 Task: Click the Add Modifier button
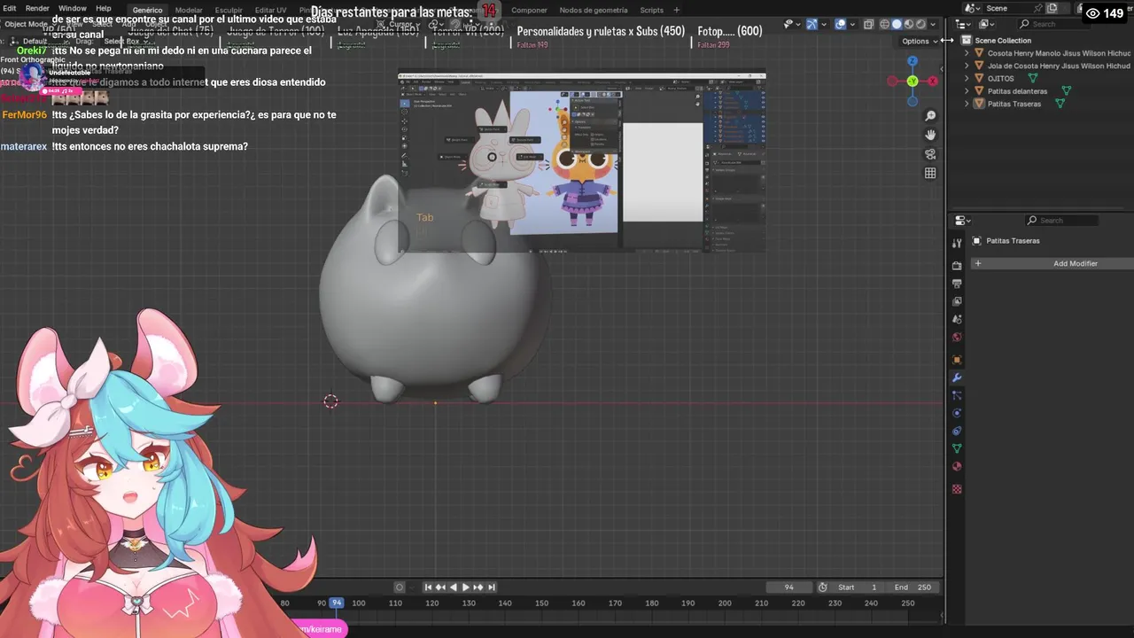1053,263
